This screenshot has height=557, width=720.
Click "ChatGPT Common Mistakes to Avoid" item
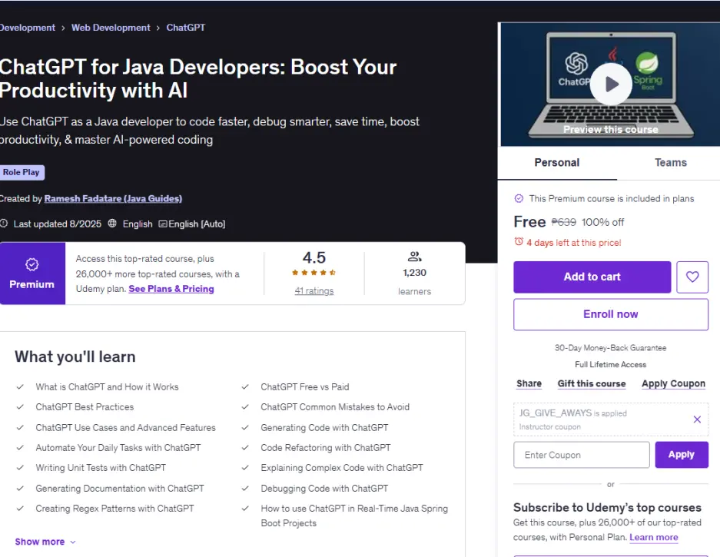point(335,407)
